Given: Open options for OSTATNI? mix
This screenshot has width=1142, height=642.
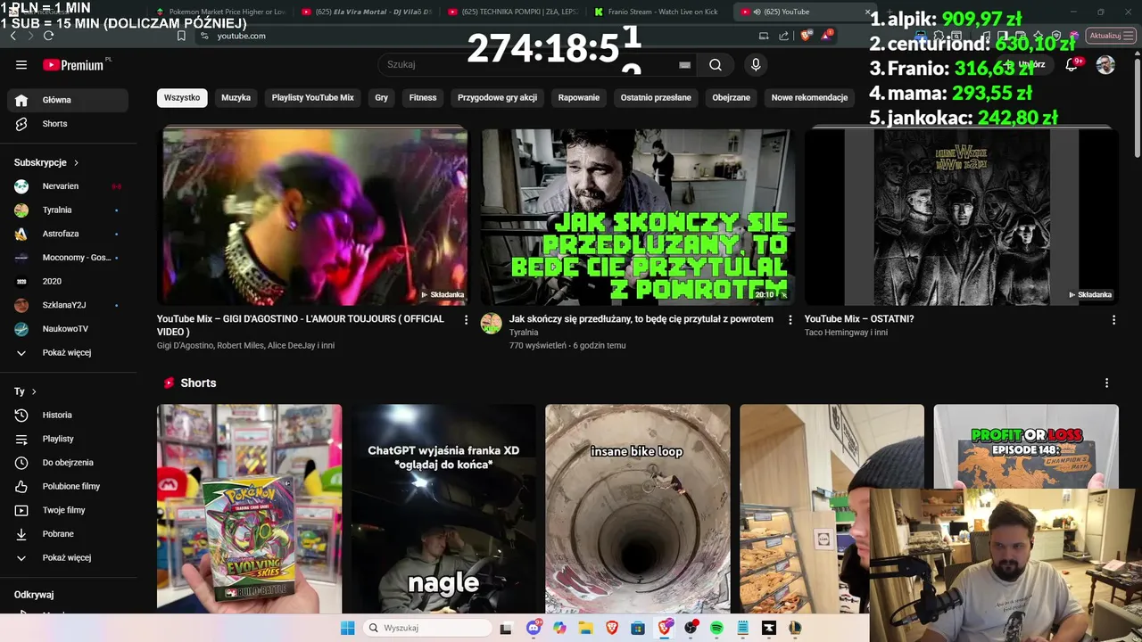Looking at the screenshot, I should point(1113,319).
